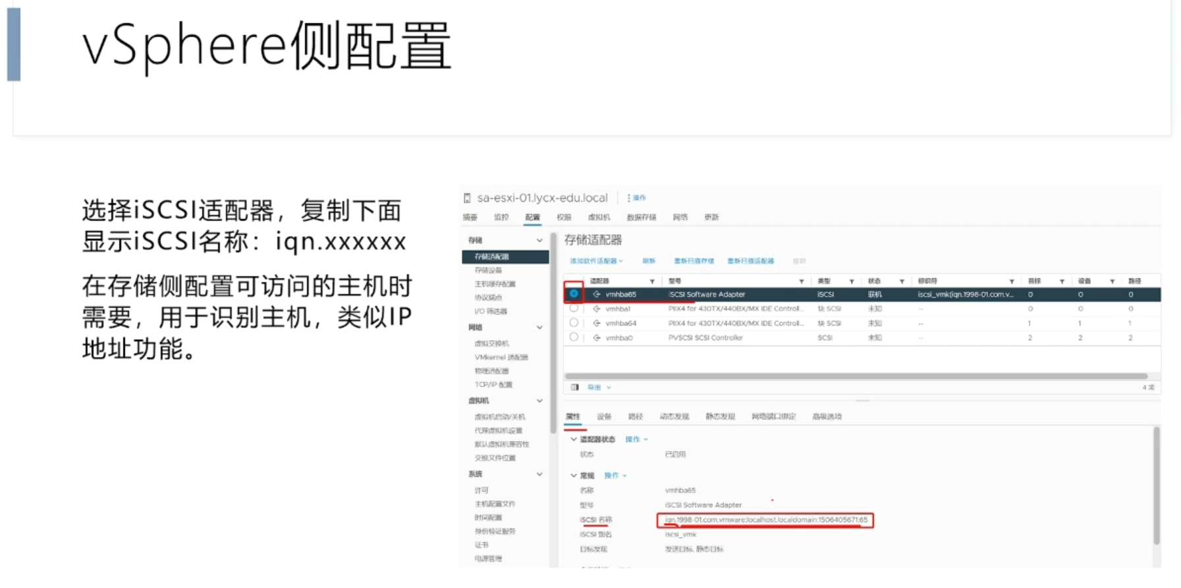Click the sidebar vertical scrollbar
1181x588 pixels.
point(553,333)
